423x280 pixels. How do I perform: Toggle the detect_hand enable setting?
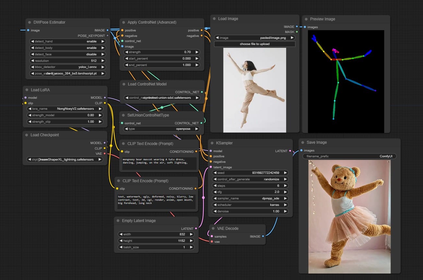(67, 41)
